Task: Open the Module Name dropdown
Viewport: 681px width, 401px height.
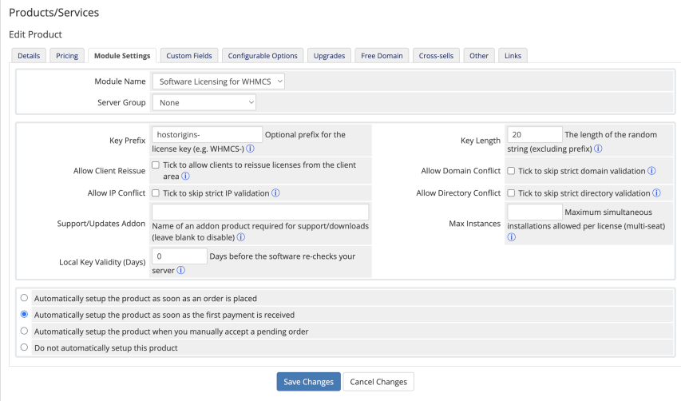Action: [x=219, y=81]
